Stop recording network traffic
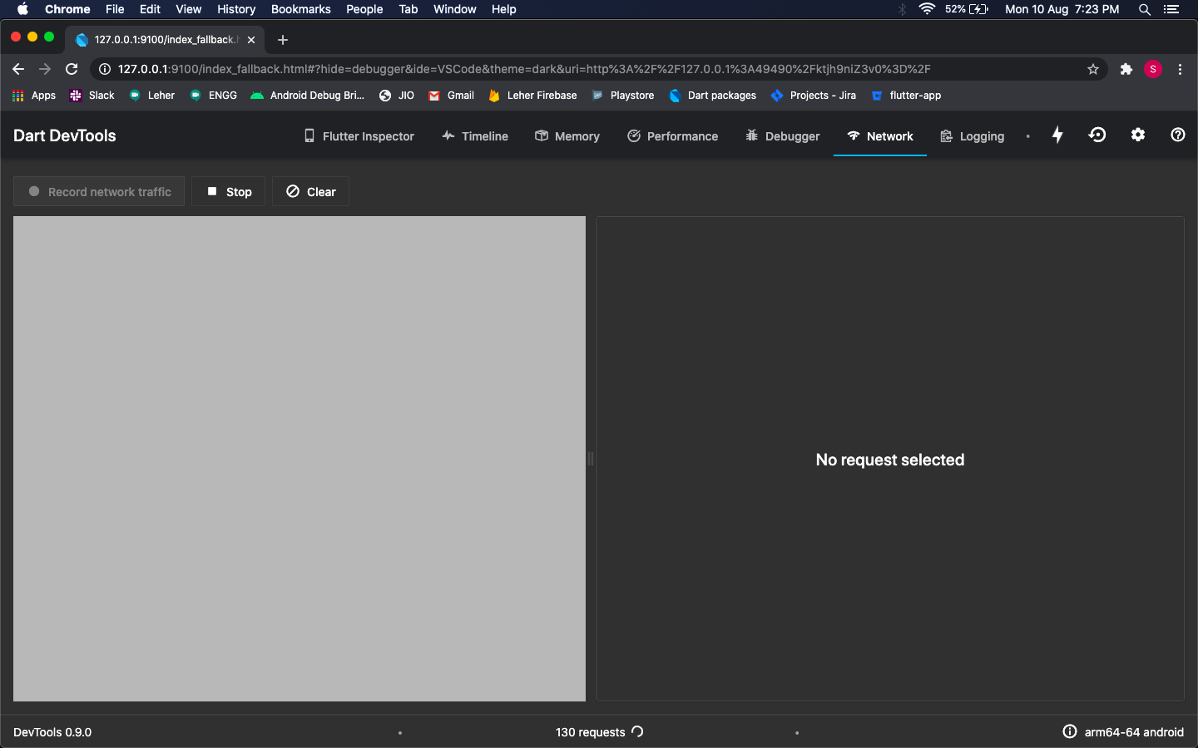Screen dimensions: 1198x748 pyautogui.click(x=228, y=191)
